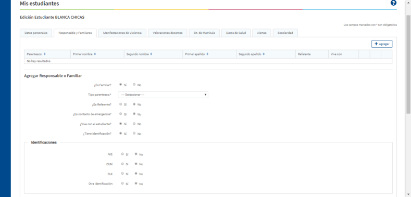Screen dimensions: 411x197
Task: Sort by Segundo apellido column arrows
Action: (264, 54)
